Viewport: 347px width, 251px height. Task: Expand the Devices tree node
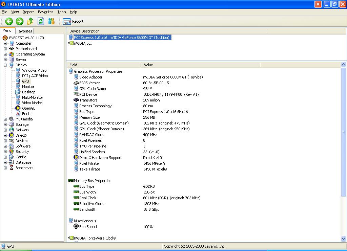[5, 141]
